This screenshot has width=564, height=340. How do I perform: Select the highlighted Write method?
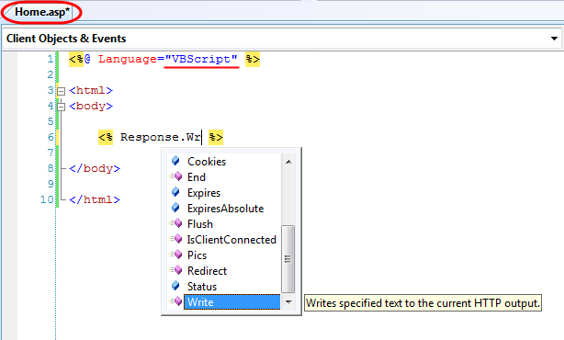click(x=231, y=301)
